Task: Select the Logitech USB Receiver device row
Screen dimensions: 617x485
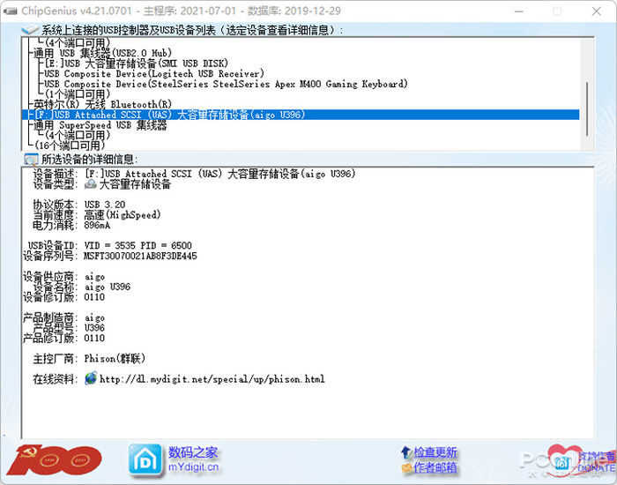Action: pyautogui.click(x=154, y=73)
